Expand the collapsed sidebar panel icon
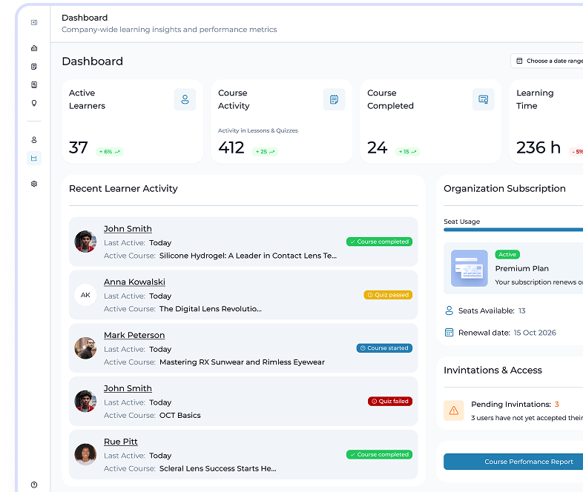The width and height of the screenshot is (583, 492). point(34,23)
